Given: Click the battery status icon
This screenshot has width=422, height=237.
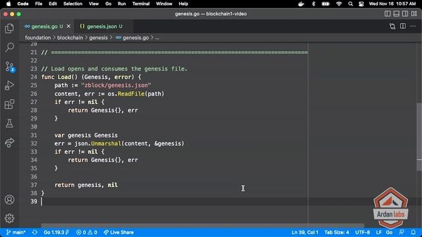Looking at the screenshot, I should 326,4.
